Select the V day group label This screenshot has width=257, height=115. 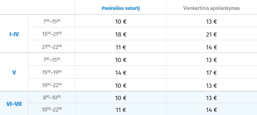(x=14, y=73)
